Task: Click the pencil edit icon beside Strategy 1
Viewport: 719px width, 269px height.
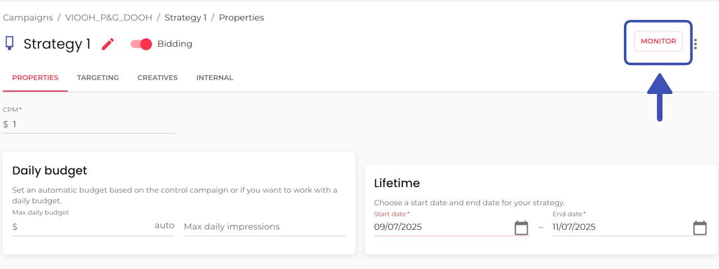Action: tap(108, 44)
